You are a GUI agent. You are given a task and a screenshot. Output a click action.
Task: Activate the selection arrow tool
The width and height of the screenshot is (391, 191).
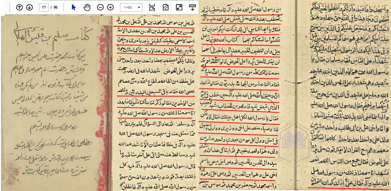[x=73, y=7]
